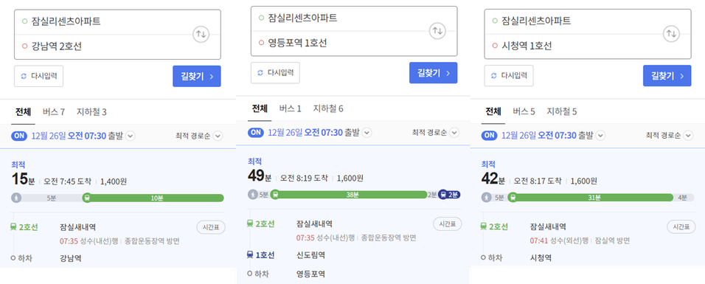Click the walking icon in 15분 route bar
Image resolution: width=705 pixels, height=284 pixels.
click(16, 198)
